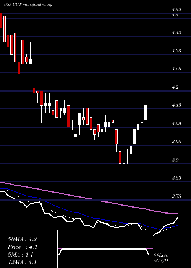Select the 4.2 price axis label
The image size is (191, 268).
pyautogui.click(x=175, y=87)
